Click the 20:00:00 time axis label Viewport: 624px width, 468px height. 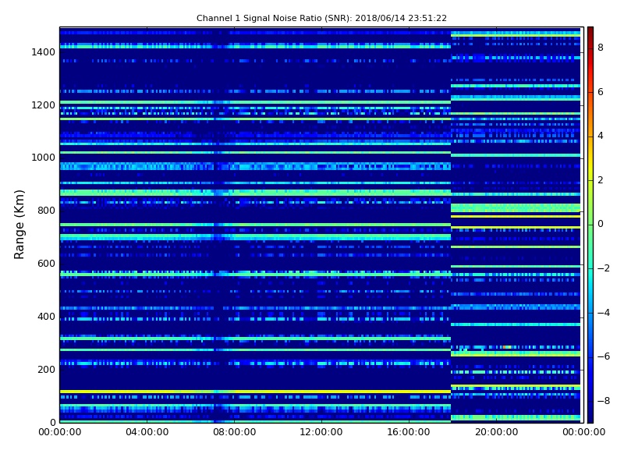[496, 432]
